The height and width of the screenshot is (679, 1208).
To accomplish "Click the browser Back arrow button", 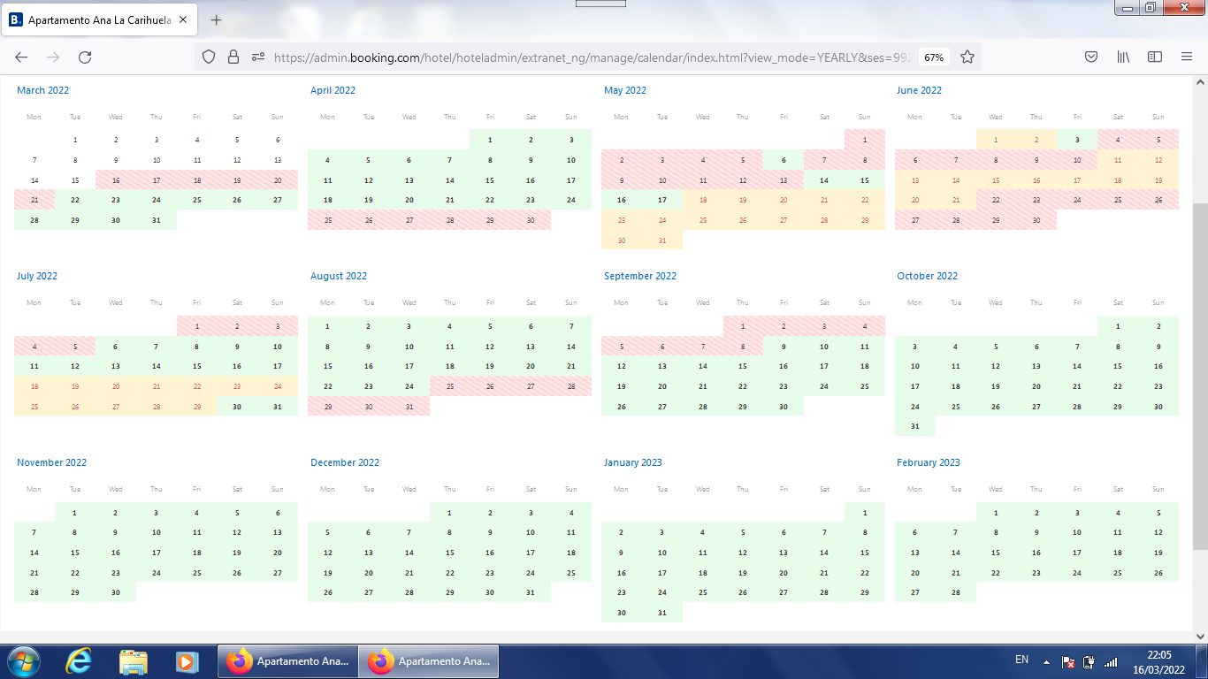I will 21,57.
